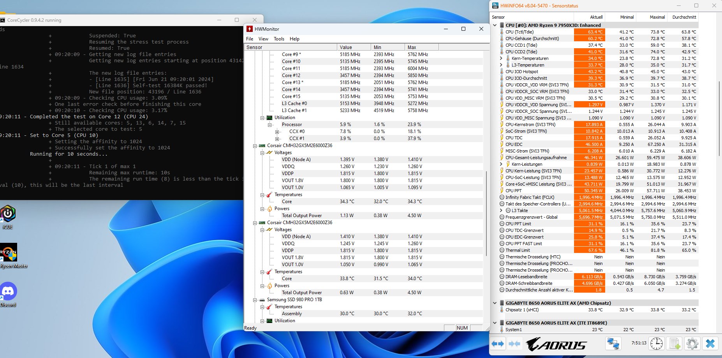722x358 pixels.
Task: Collapse GIGABYTE B650 AMD Chipsatz section
Action: (495, 303)
